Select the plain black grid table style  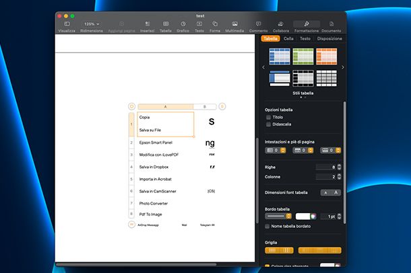[327, 78]
